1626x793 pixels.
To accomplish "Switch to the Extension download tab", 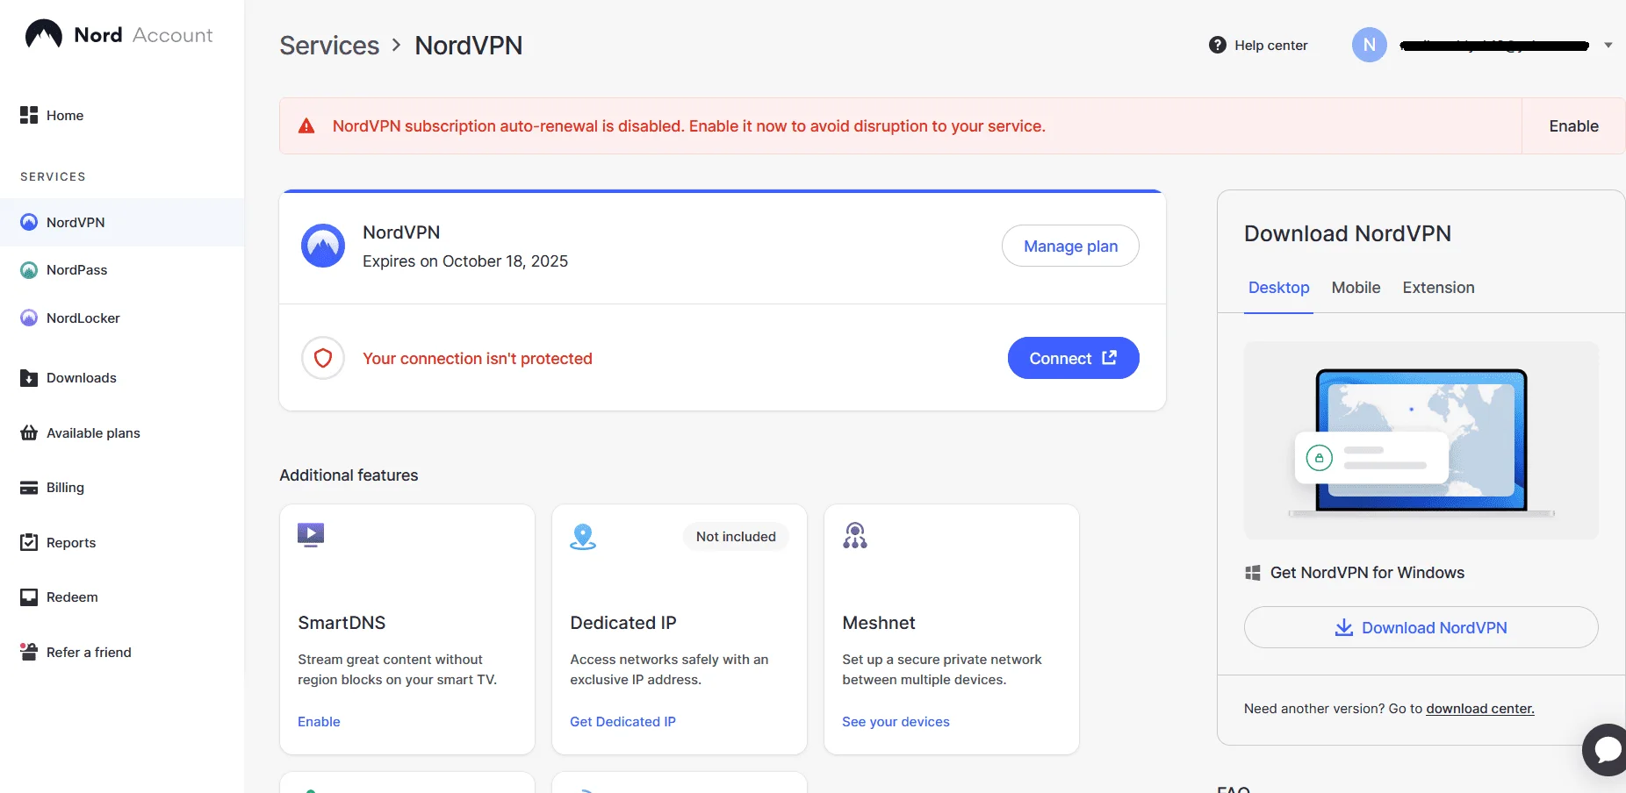I will point(1438,288).
